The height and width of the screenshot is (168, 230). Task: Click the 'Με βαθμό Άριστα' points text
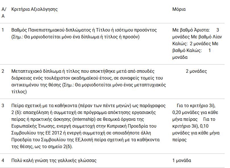click(191, 30)
